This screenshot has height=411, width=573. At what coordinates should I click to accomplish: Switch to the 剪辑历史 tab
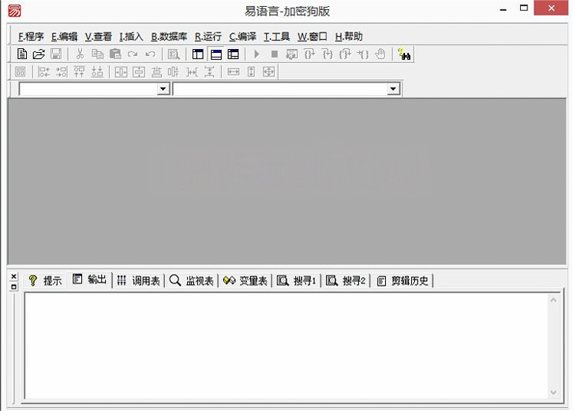[402, 281]
